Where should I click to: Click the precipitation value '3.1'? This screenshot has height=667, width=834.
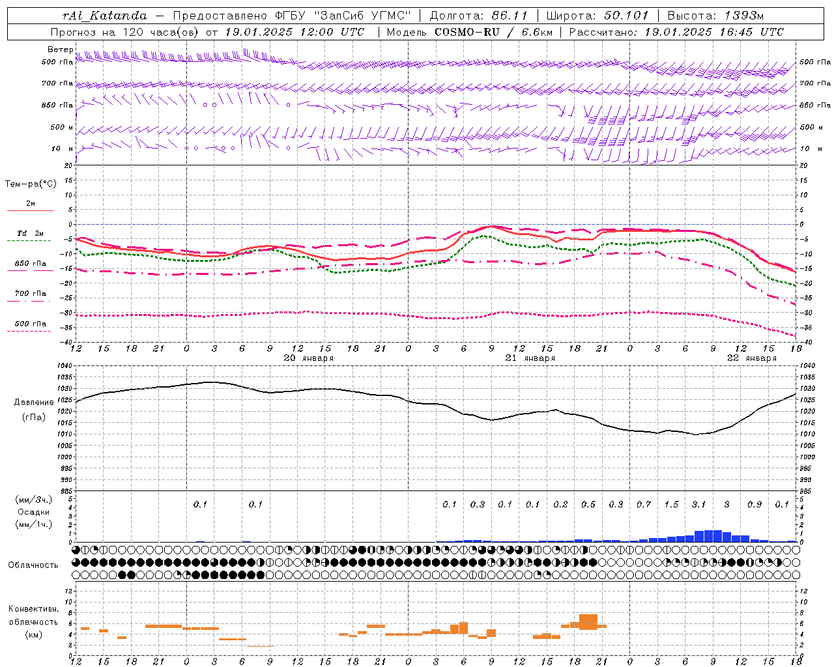point(699,505)
